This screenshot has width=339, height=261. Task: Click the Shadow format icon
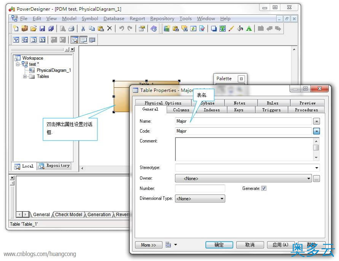(x=214, y=28)
